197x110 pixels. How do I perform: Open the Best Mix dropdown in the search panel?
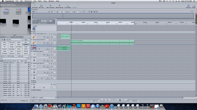[x=14, y=40]
